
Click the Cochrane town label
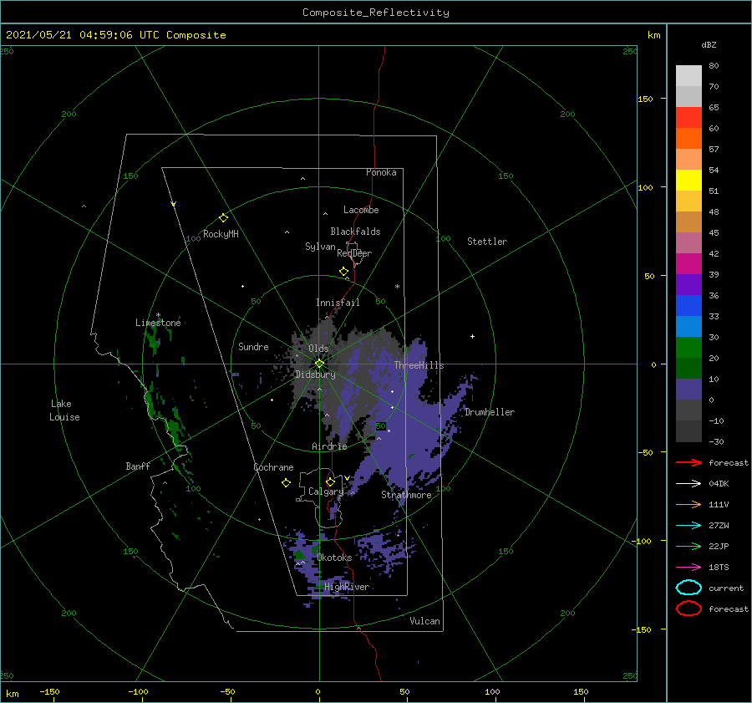(x=273, y=467)
